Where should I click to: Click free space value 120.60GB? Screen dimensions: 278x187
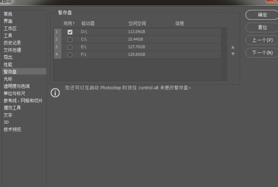[137, 55]
